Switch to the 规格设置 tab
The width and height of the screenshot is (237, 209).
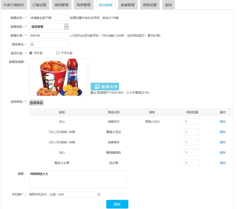[150, 5]
